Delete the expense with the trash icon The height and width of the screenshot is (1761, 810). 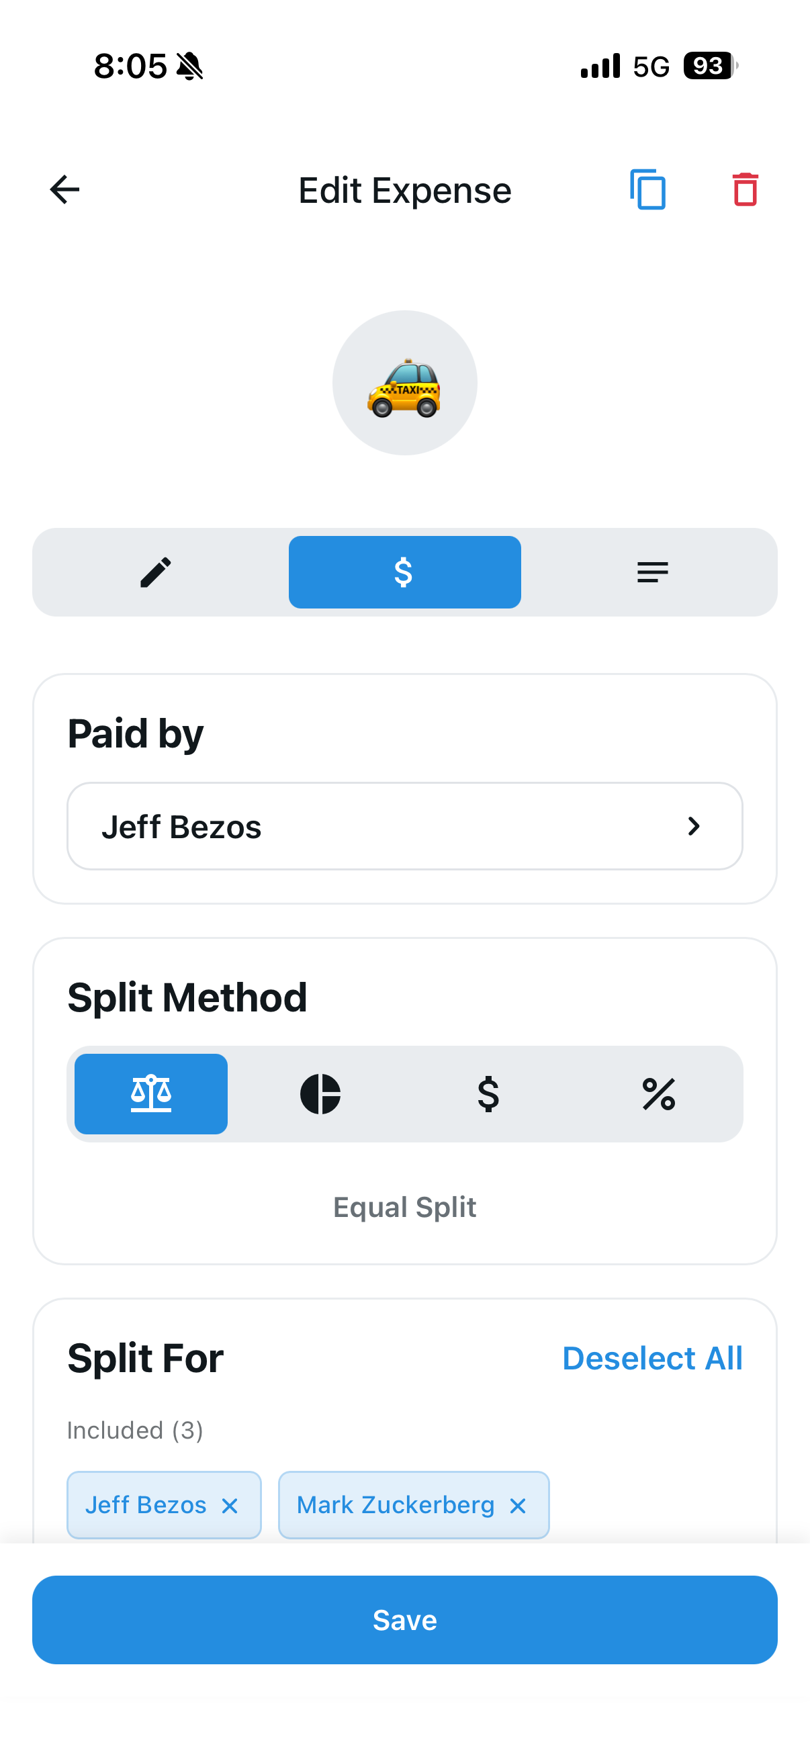745,190
